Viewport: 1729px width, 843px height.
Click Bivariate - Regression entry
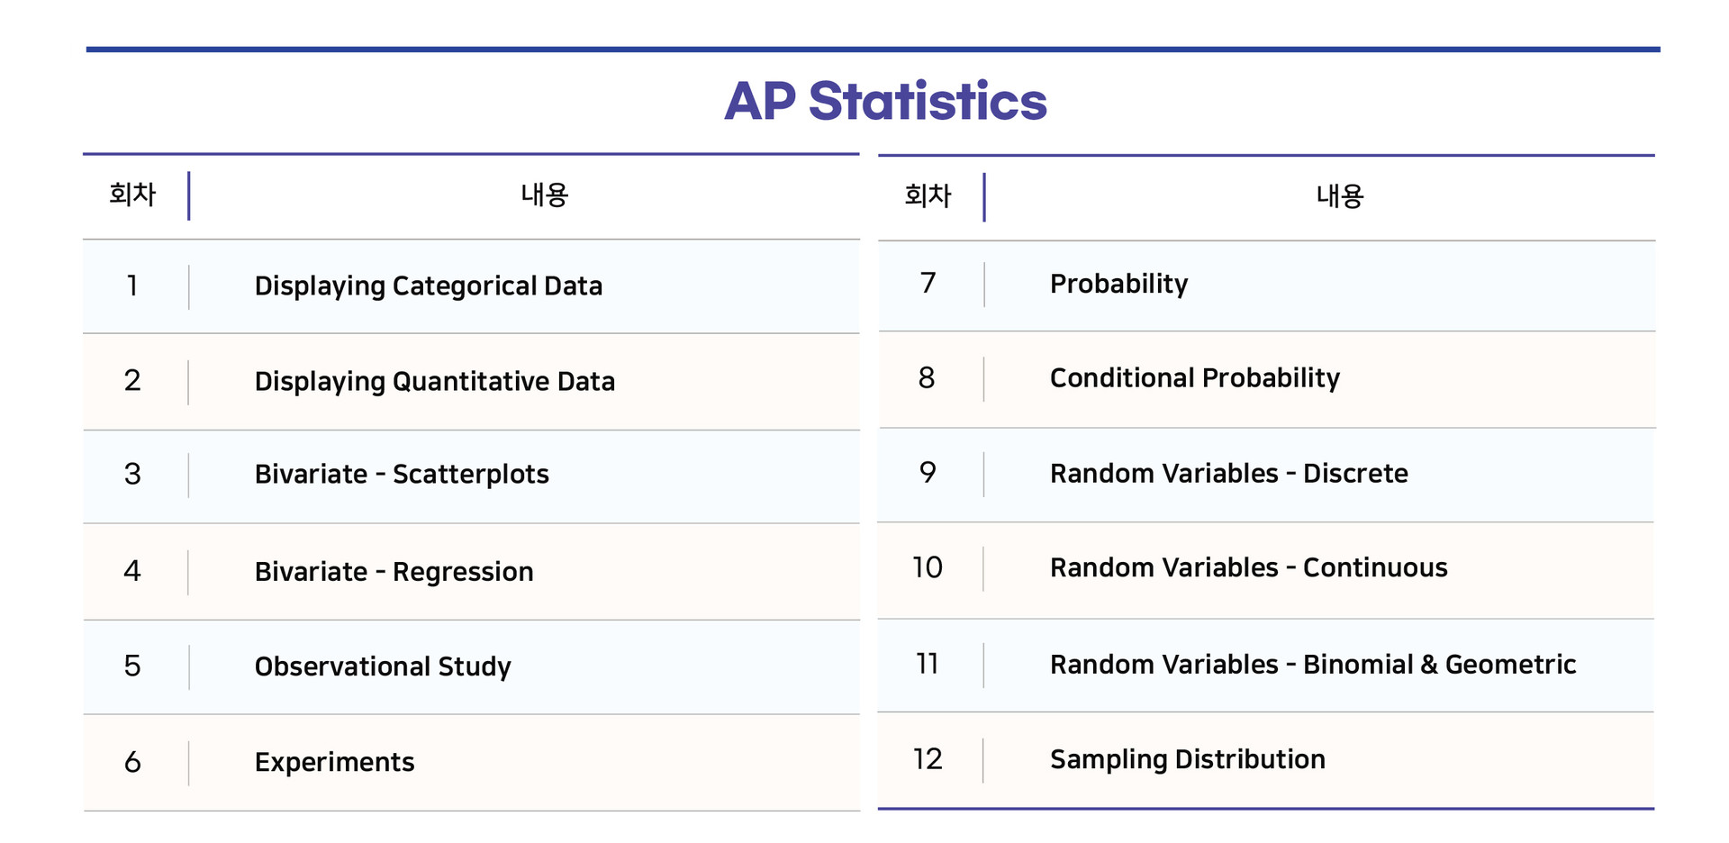click(394, 572)
